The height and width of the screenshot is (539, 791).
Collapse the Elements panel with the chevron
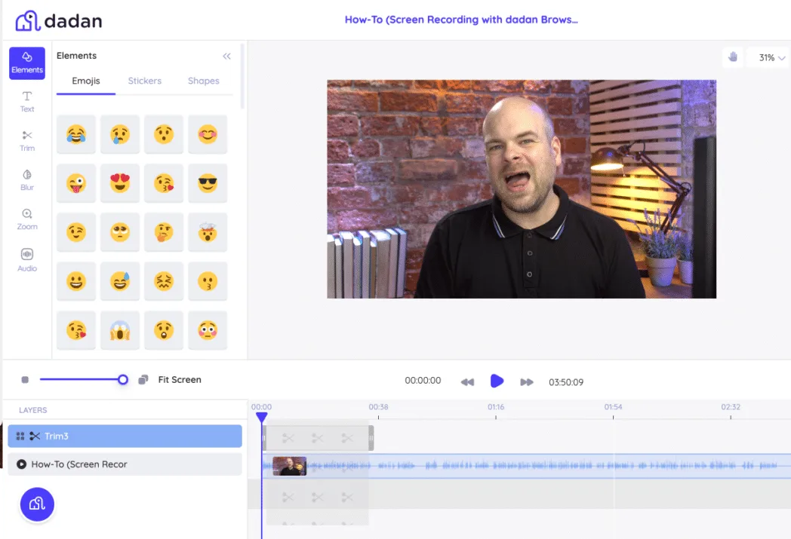click(226, 56)
